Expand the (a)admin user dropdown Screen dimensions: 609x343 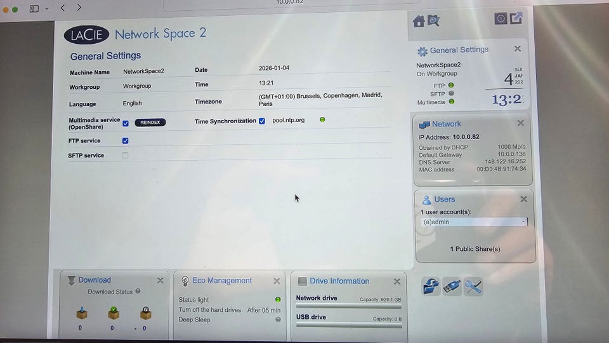(x=475, y=222)
